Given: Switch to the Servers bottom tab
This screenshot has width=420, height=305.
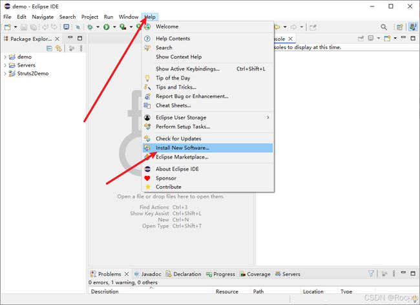Looking at the screenshot, I should click(x=288, y=274).
